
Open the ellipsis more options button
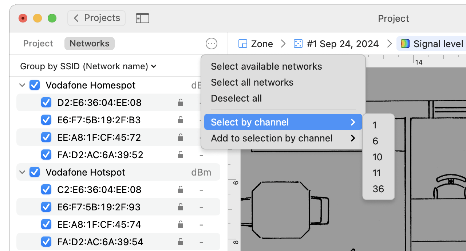click(x=212, y=44)
